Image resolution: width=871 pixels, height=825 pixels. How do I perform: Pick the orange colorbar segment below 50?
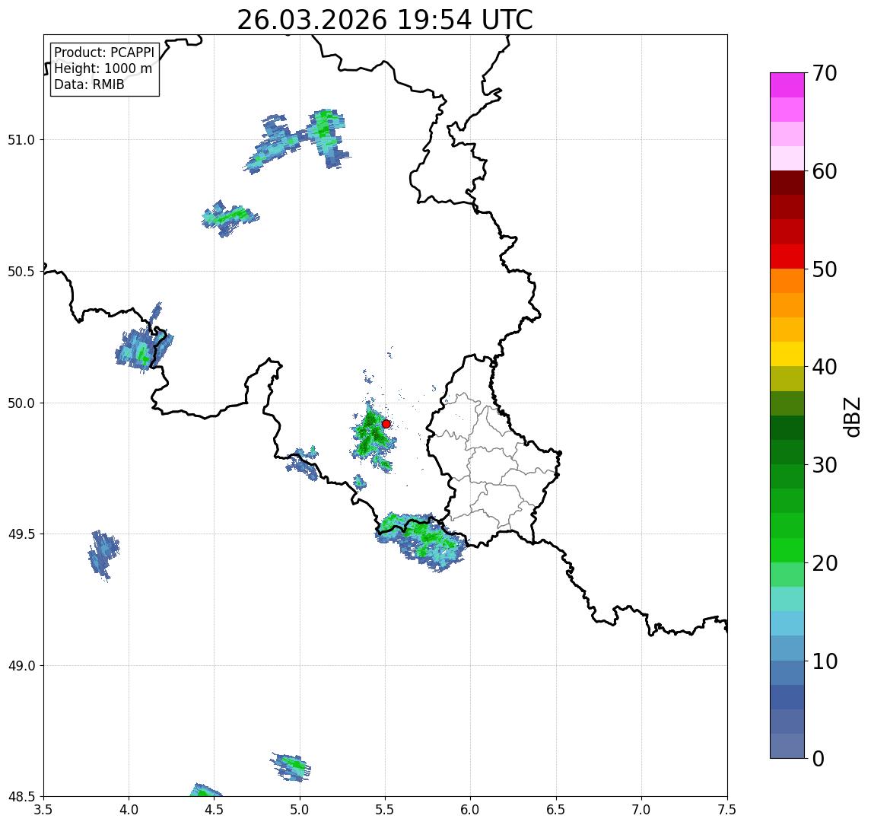pyautogui.click(x=787, y=281)
